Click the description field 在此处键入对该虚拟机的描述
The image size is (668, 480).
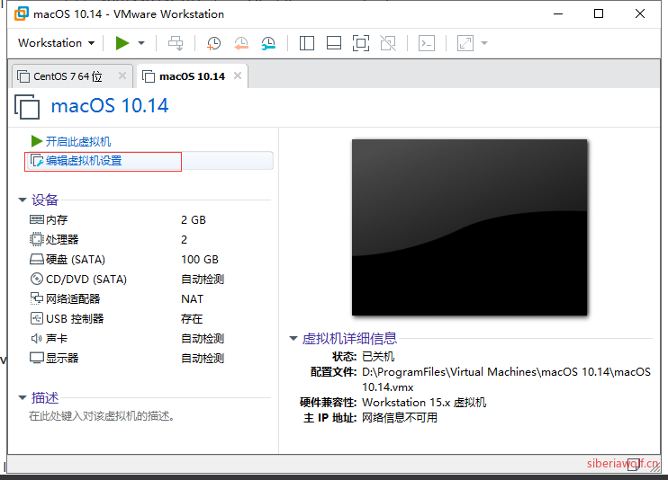[x=103, y=416]
